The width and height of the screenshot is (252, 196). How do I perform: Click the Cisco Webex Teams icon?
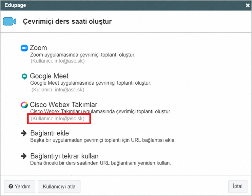point(24,105)
